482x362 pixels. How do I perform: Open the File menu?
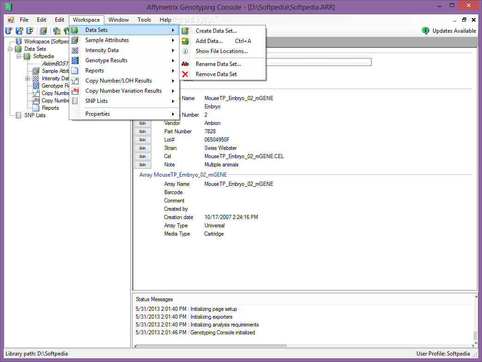(x=24, y=20)
